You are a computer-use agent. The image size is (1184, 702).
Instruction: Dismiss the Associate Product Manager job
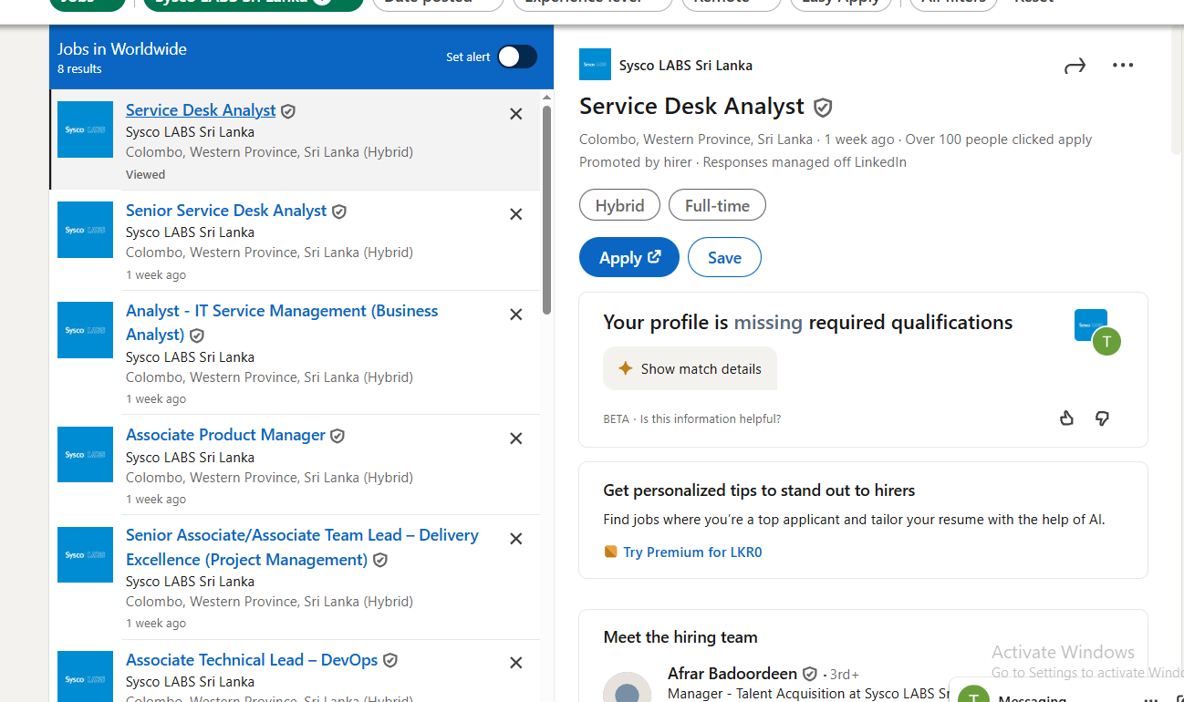pos(516,439)
